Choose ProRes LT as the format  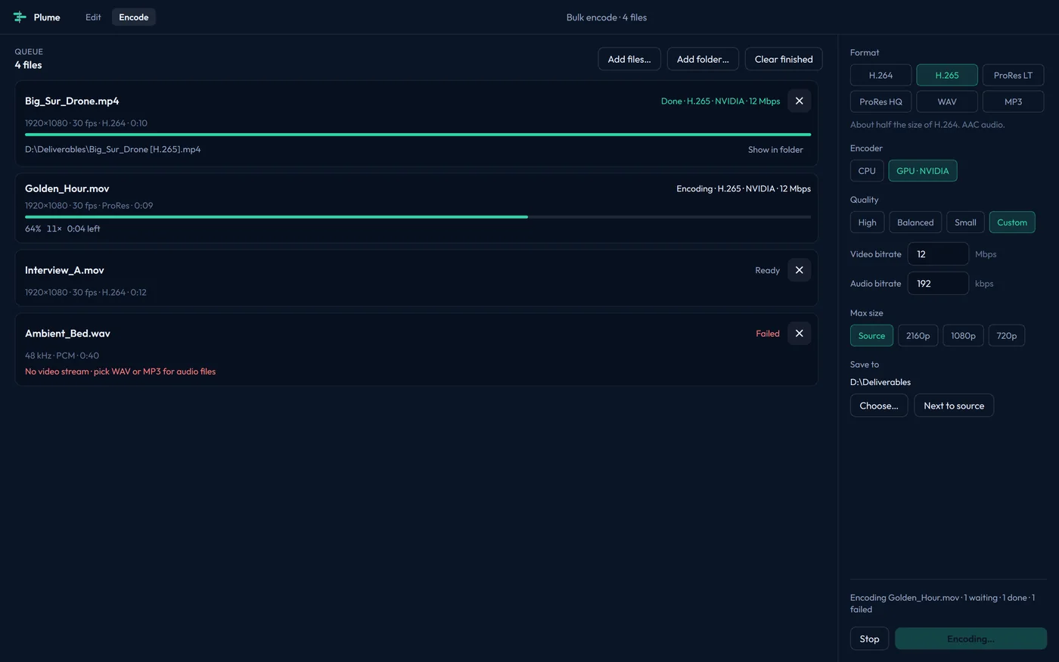(x=1013, y=76)
